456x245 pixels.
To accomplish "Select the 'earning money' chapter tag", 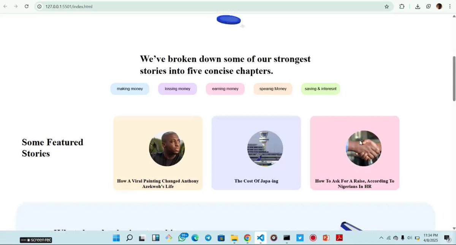I will tap(225, 89).
